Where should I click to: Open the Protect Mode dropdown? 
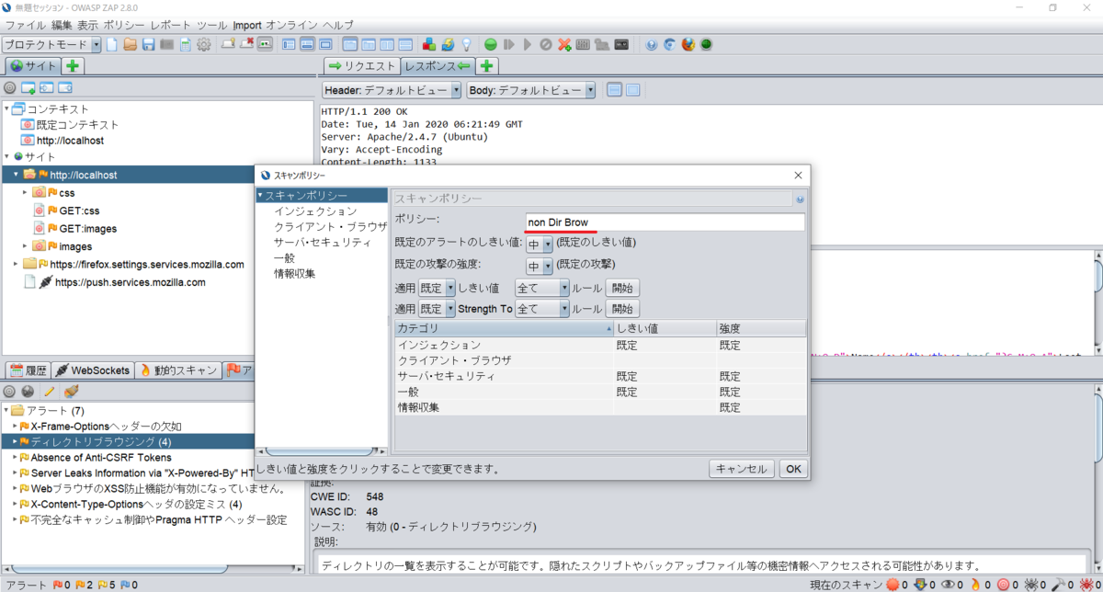[51, 44]
